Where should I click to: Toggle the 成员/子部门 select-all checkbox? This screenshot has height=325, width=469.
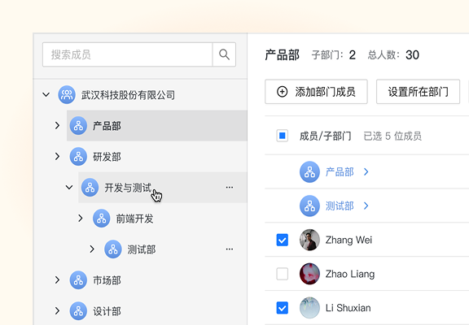pyautogui.click(x=282, y=136)
